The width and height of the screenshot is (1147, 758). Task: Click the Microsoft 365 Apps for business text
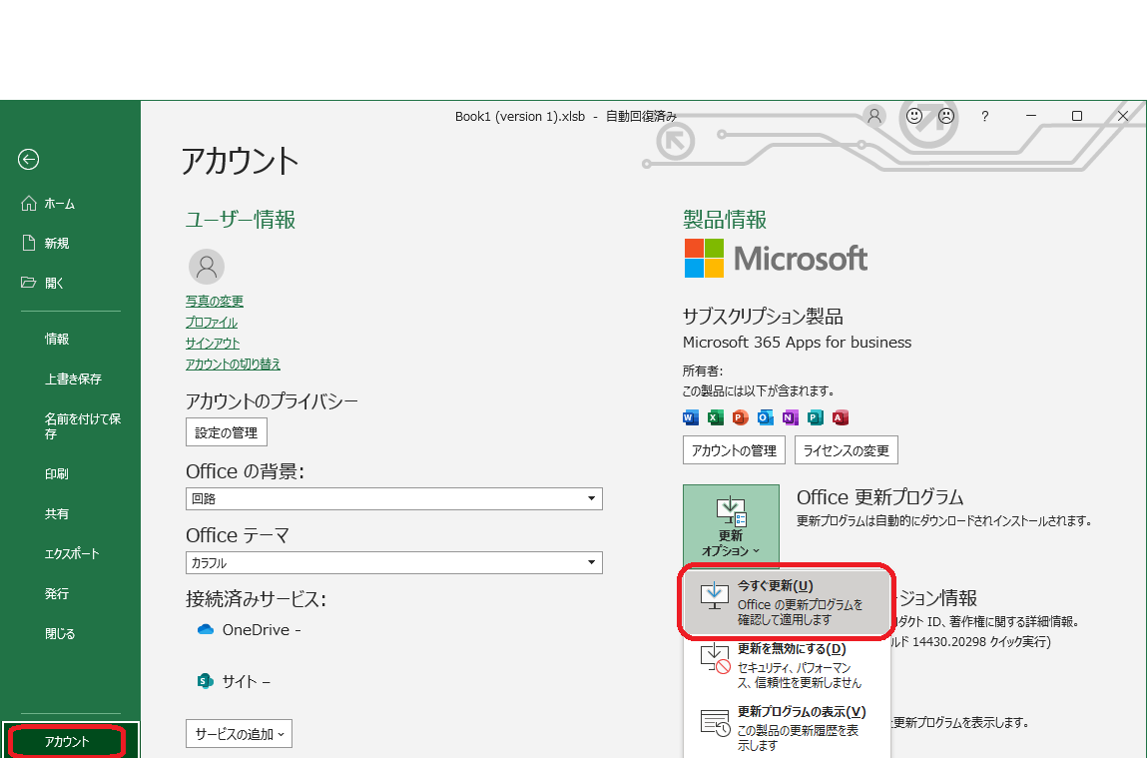click(x=797, y=343)
